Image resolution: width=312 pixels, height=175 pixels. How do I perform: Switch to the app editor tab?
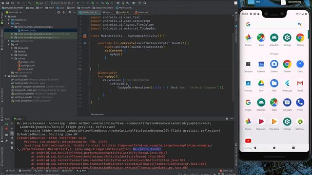click(107, 12)
